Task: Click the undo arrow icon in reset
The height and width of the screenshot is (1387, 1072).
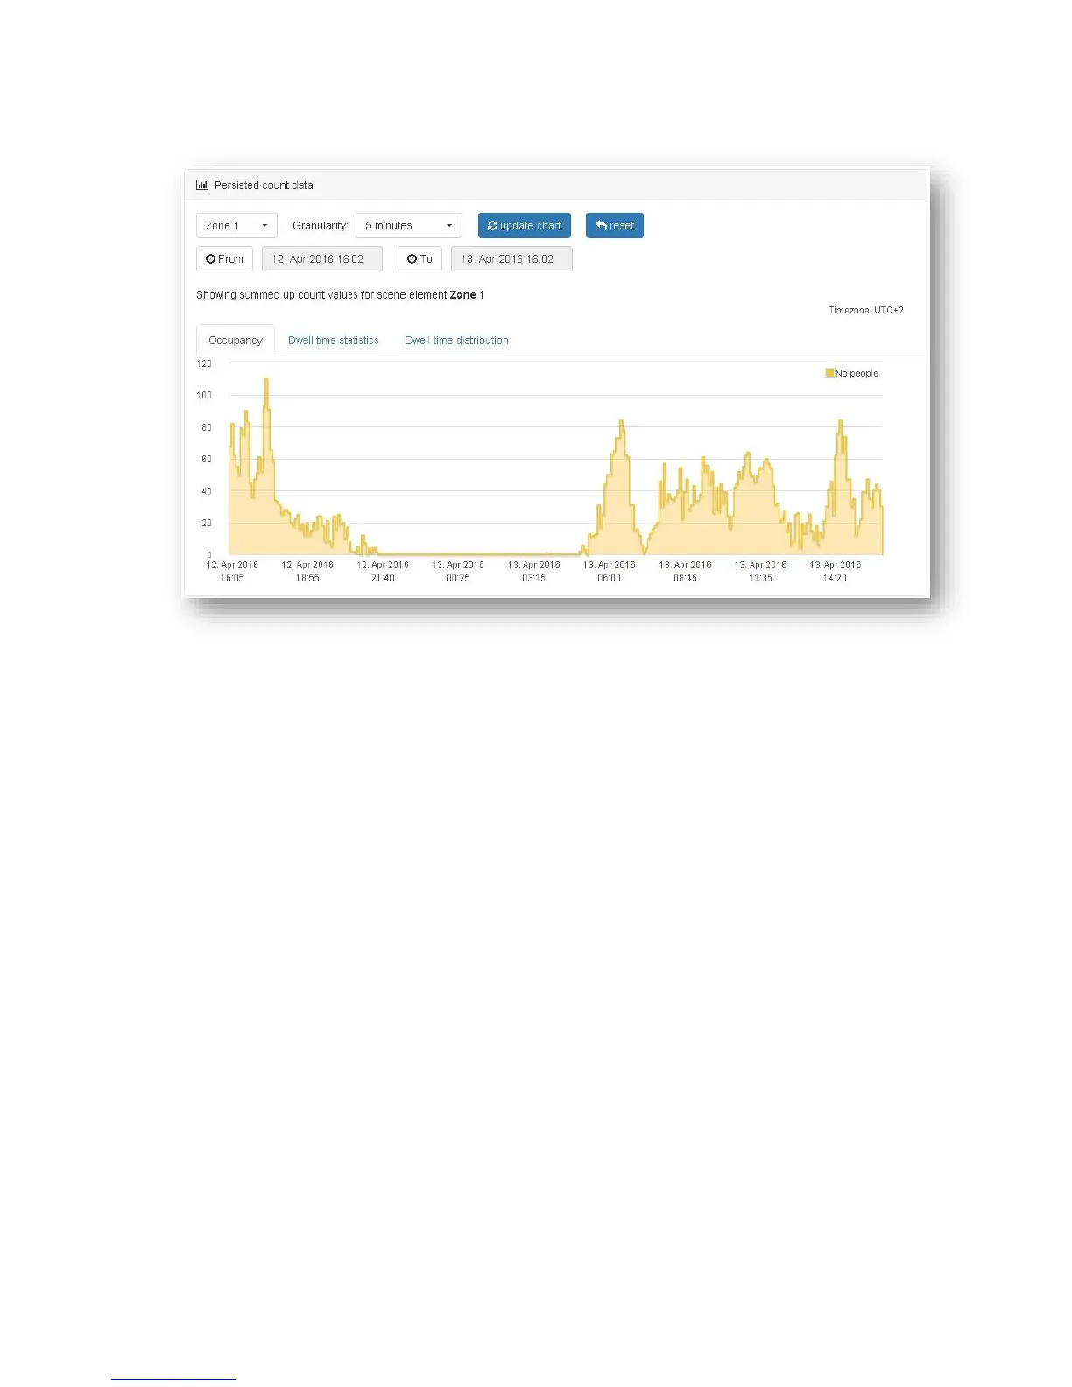Action: (602, 226)
